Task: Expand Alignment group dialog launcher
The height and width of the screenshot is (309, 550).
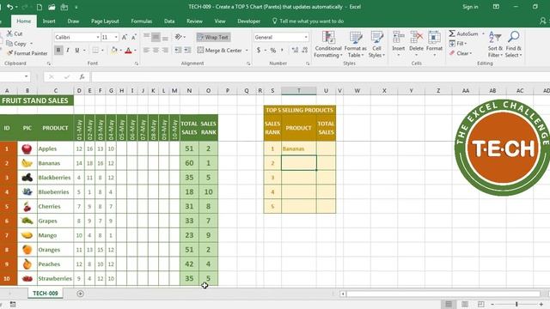Action: (x=248, y=64)
